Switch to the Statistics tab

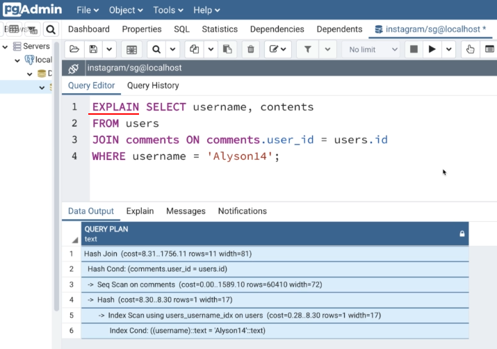pyautogui.click(x=220, y=29)
